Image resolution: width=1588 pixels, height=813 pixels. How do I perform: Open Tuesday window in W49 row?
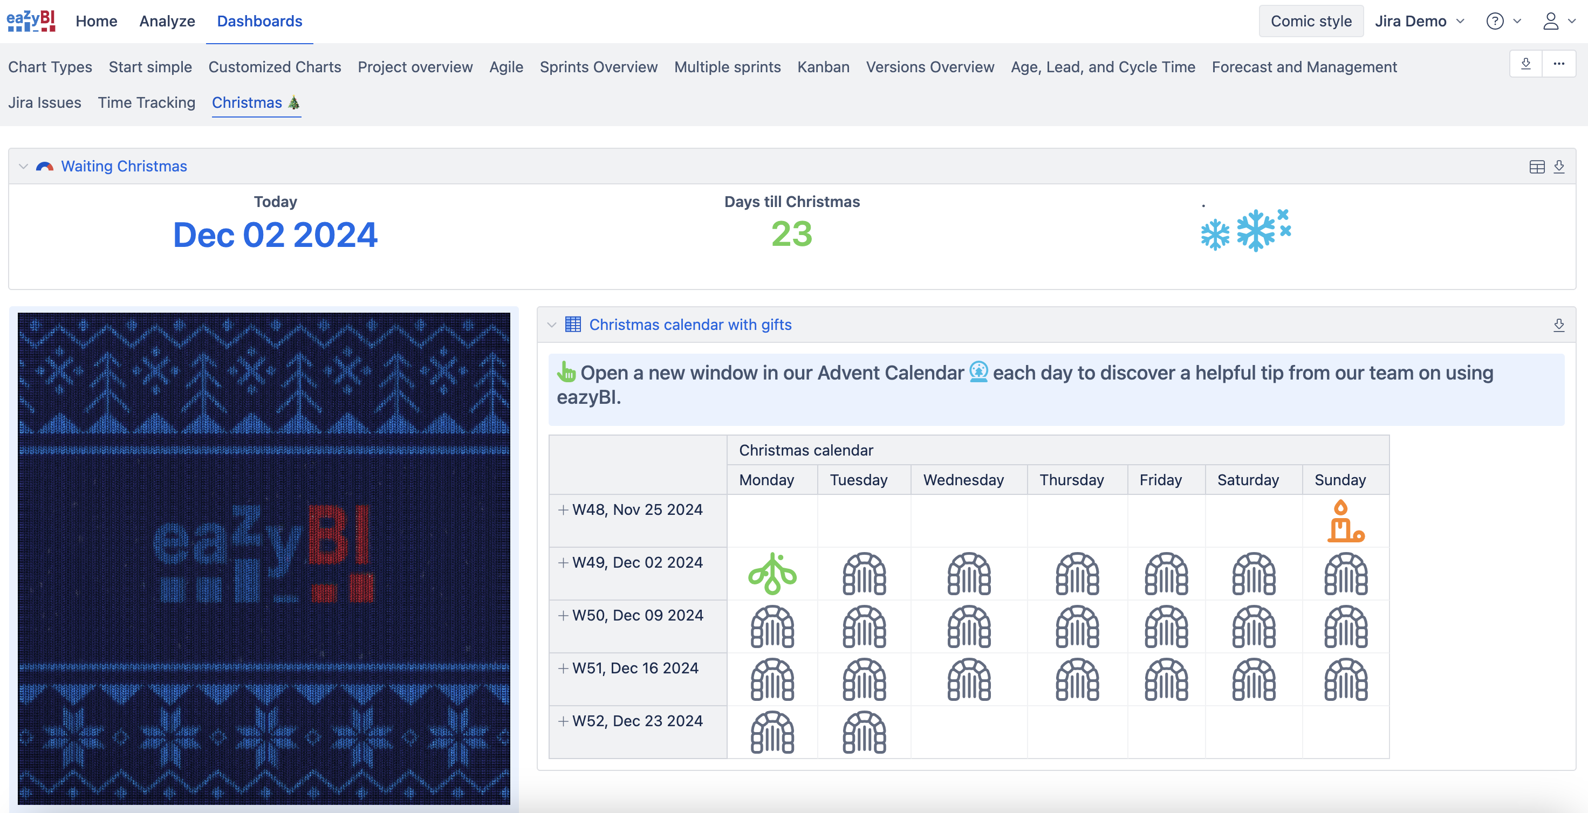[x=864, y=574]
